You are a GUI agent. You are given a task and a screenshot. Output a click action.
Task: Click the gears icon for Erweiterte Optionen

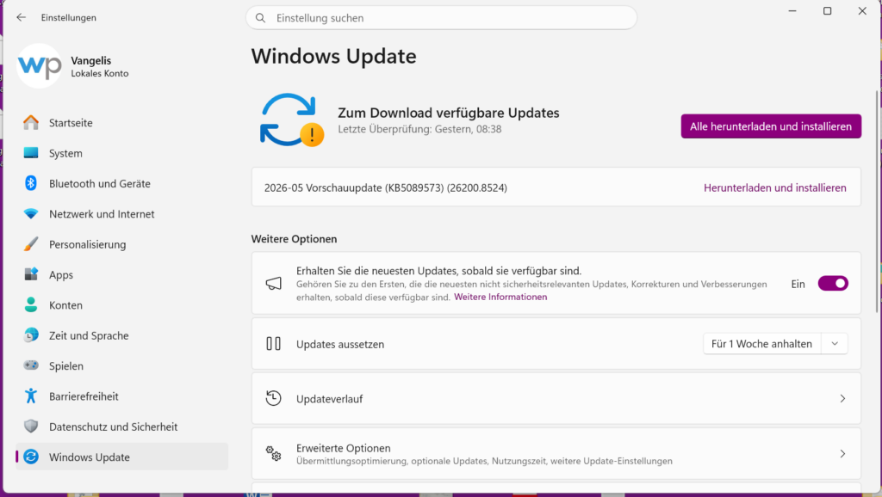click(273, 453)
